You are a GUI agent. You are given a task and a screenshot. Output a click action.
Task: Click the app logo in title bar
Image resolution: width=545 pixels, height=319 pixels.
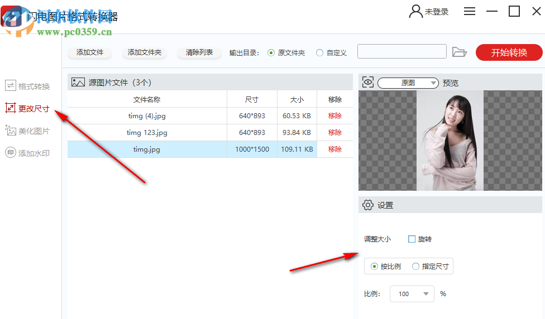click(11, 16)
